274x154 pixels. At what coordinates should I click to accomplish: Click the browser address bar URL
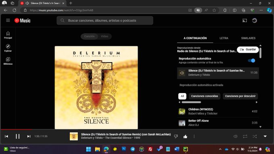click(62, 10)
